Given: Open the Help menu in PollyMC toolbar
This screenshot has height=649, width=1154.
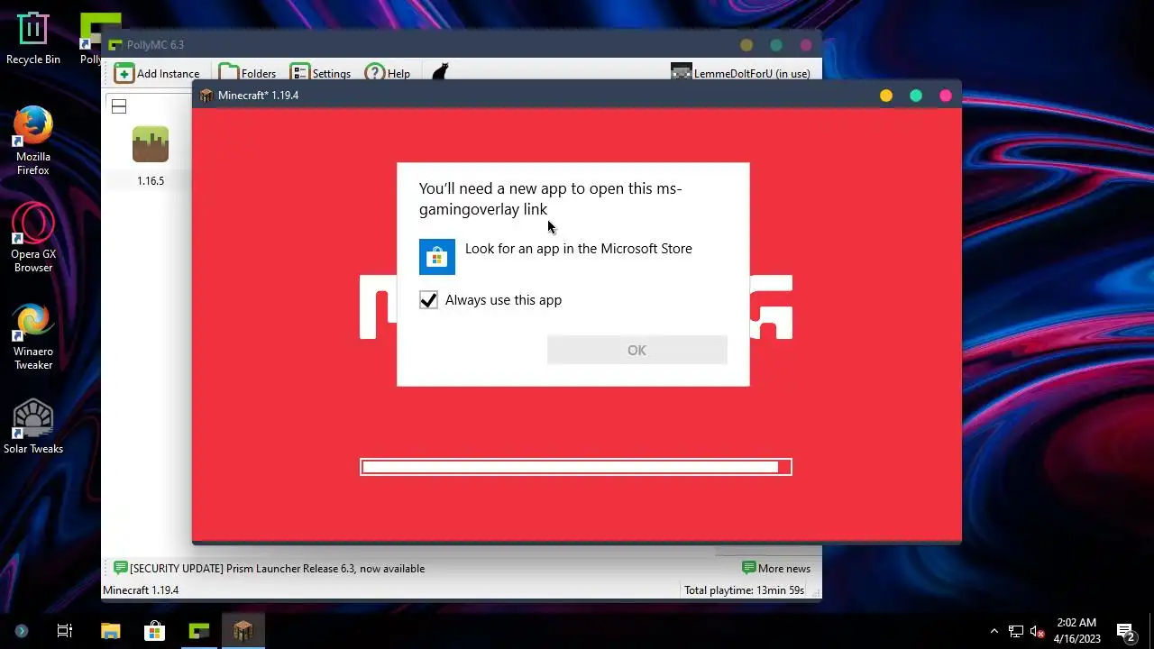Looking at the screenshot, I should [388, 74].
